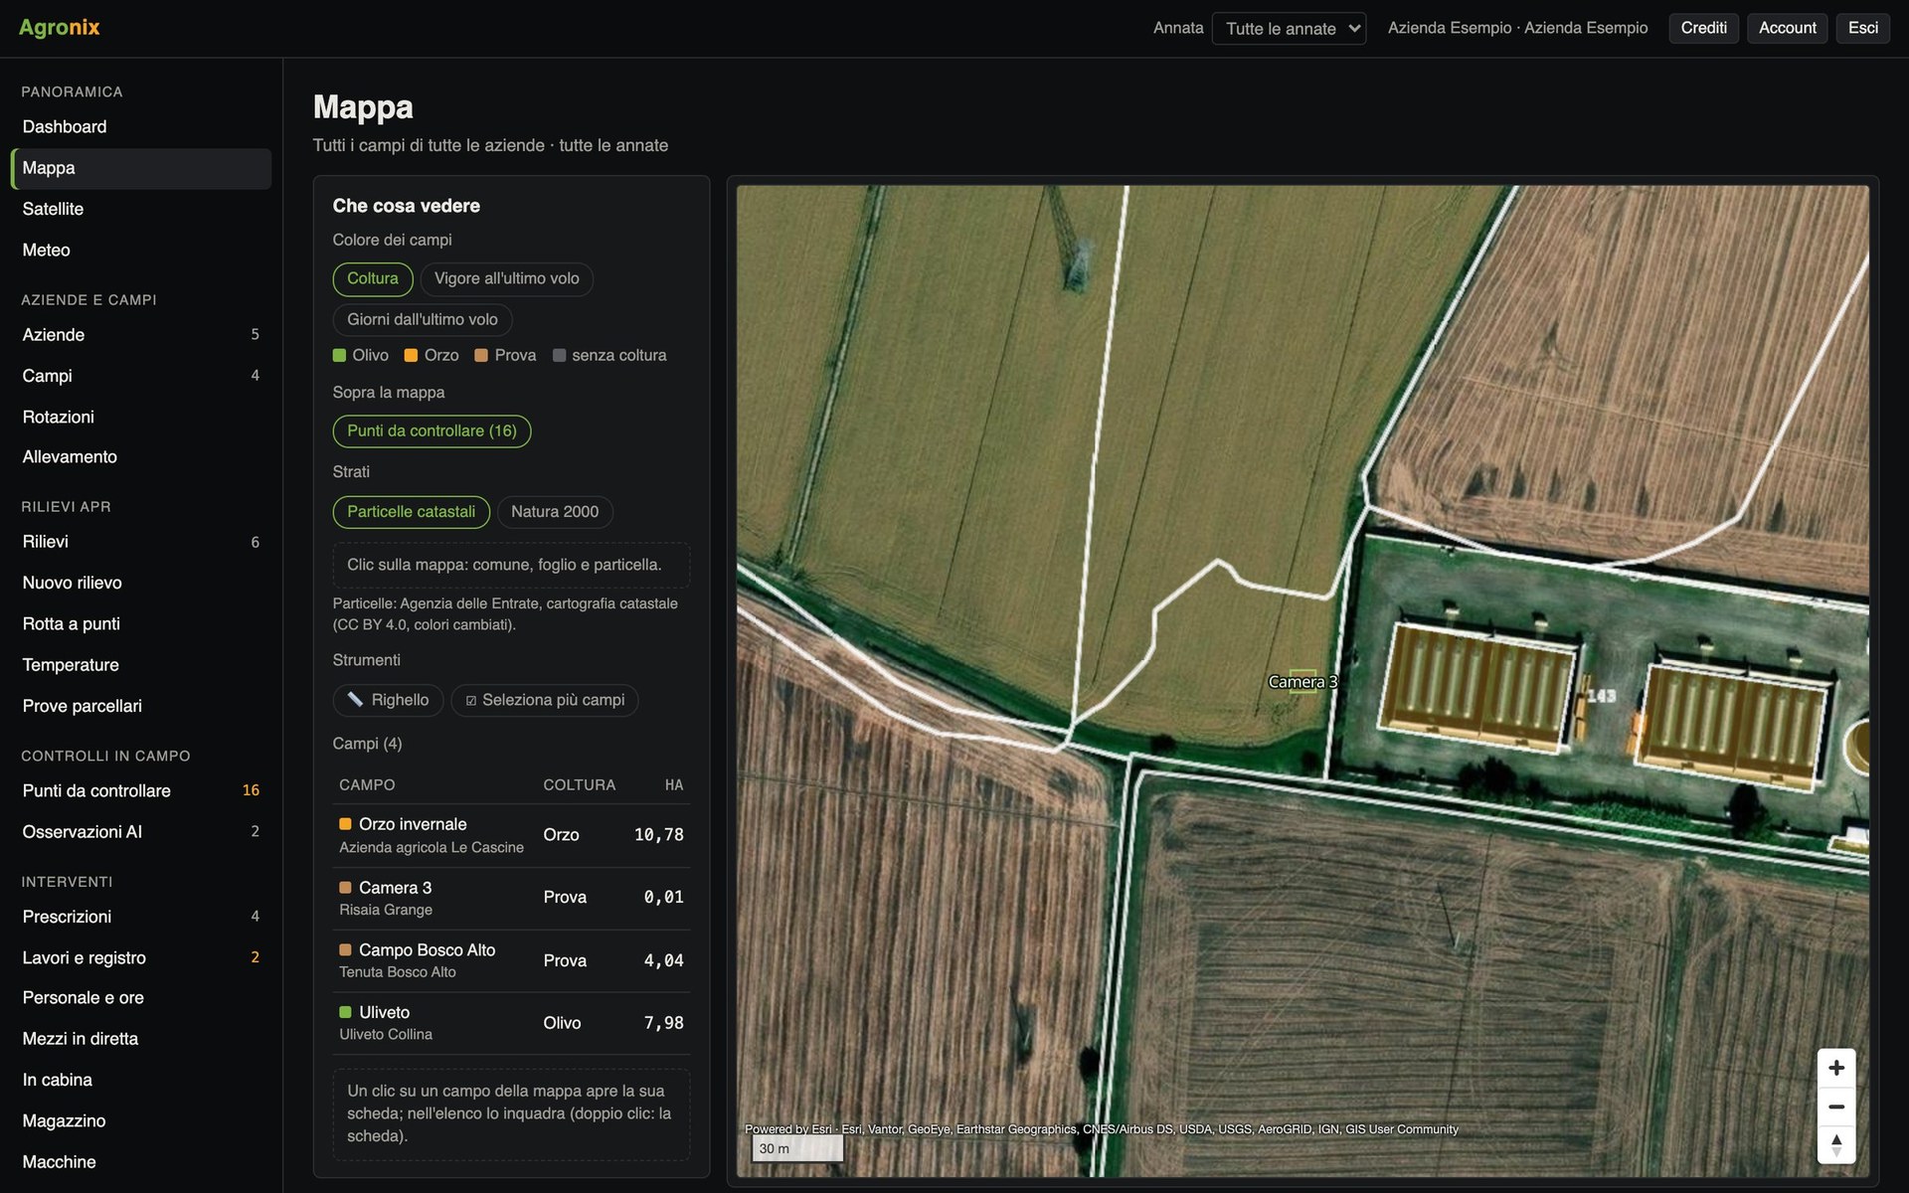Viewport: 1909px width, 1193px height.
Task: Open Prove parcellari page
Action: coord(141,706)
